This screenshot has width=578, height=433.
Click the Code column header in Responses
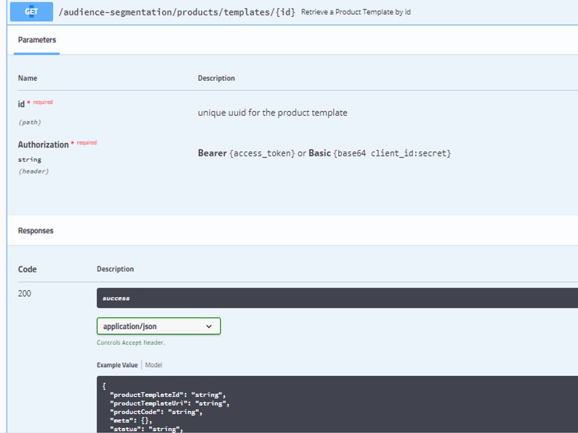click(27, 269)
